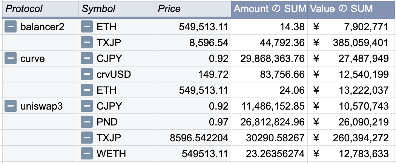The height and width of the screenshot is (164, 396).
Task: Collapse the curve protocol group
Action: (11, 59)
